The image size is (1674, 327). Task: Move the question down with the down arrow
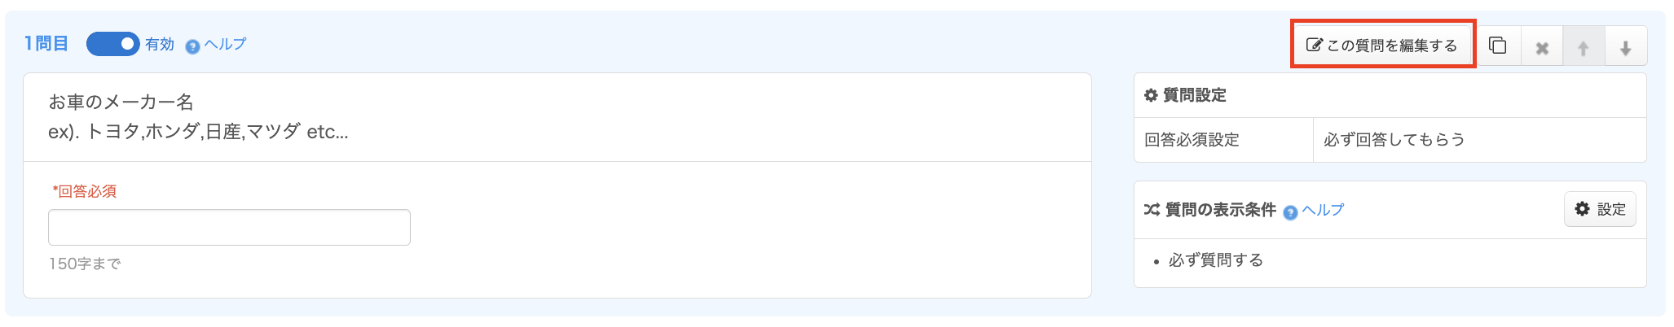click(x=1625, y=48)
